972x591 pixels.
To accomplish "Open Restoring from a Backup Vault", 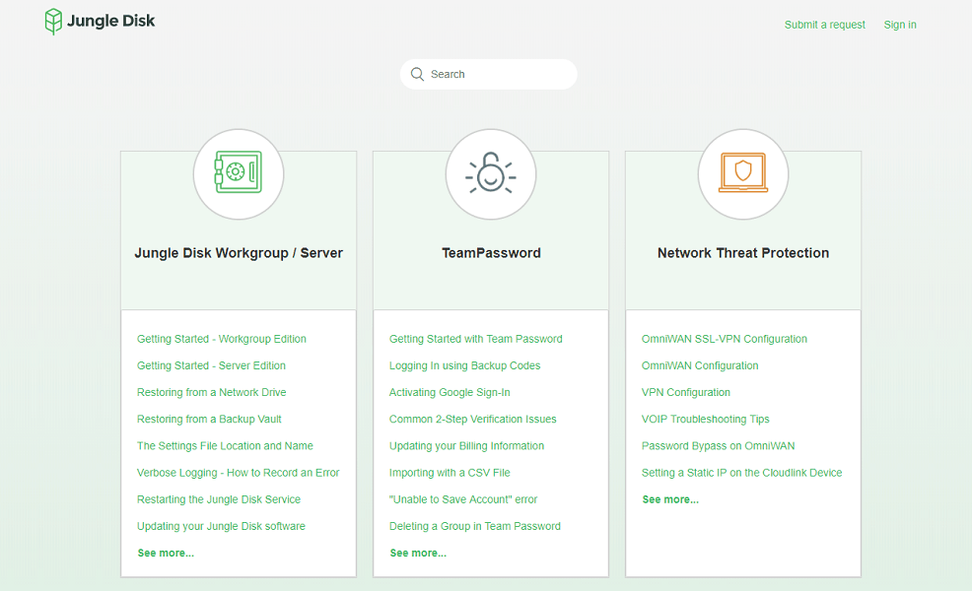I will (209, 419).
